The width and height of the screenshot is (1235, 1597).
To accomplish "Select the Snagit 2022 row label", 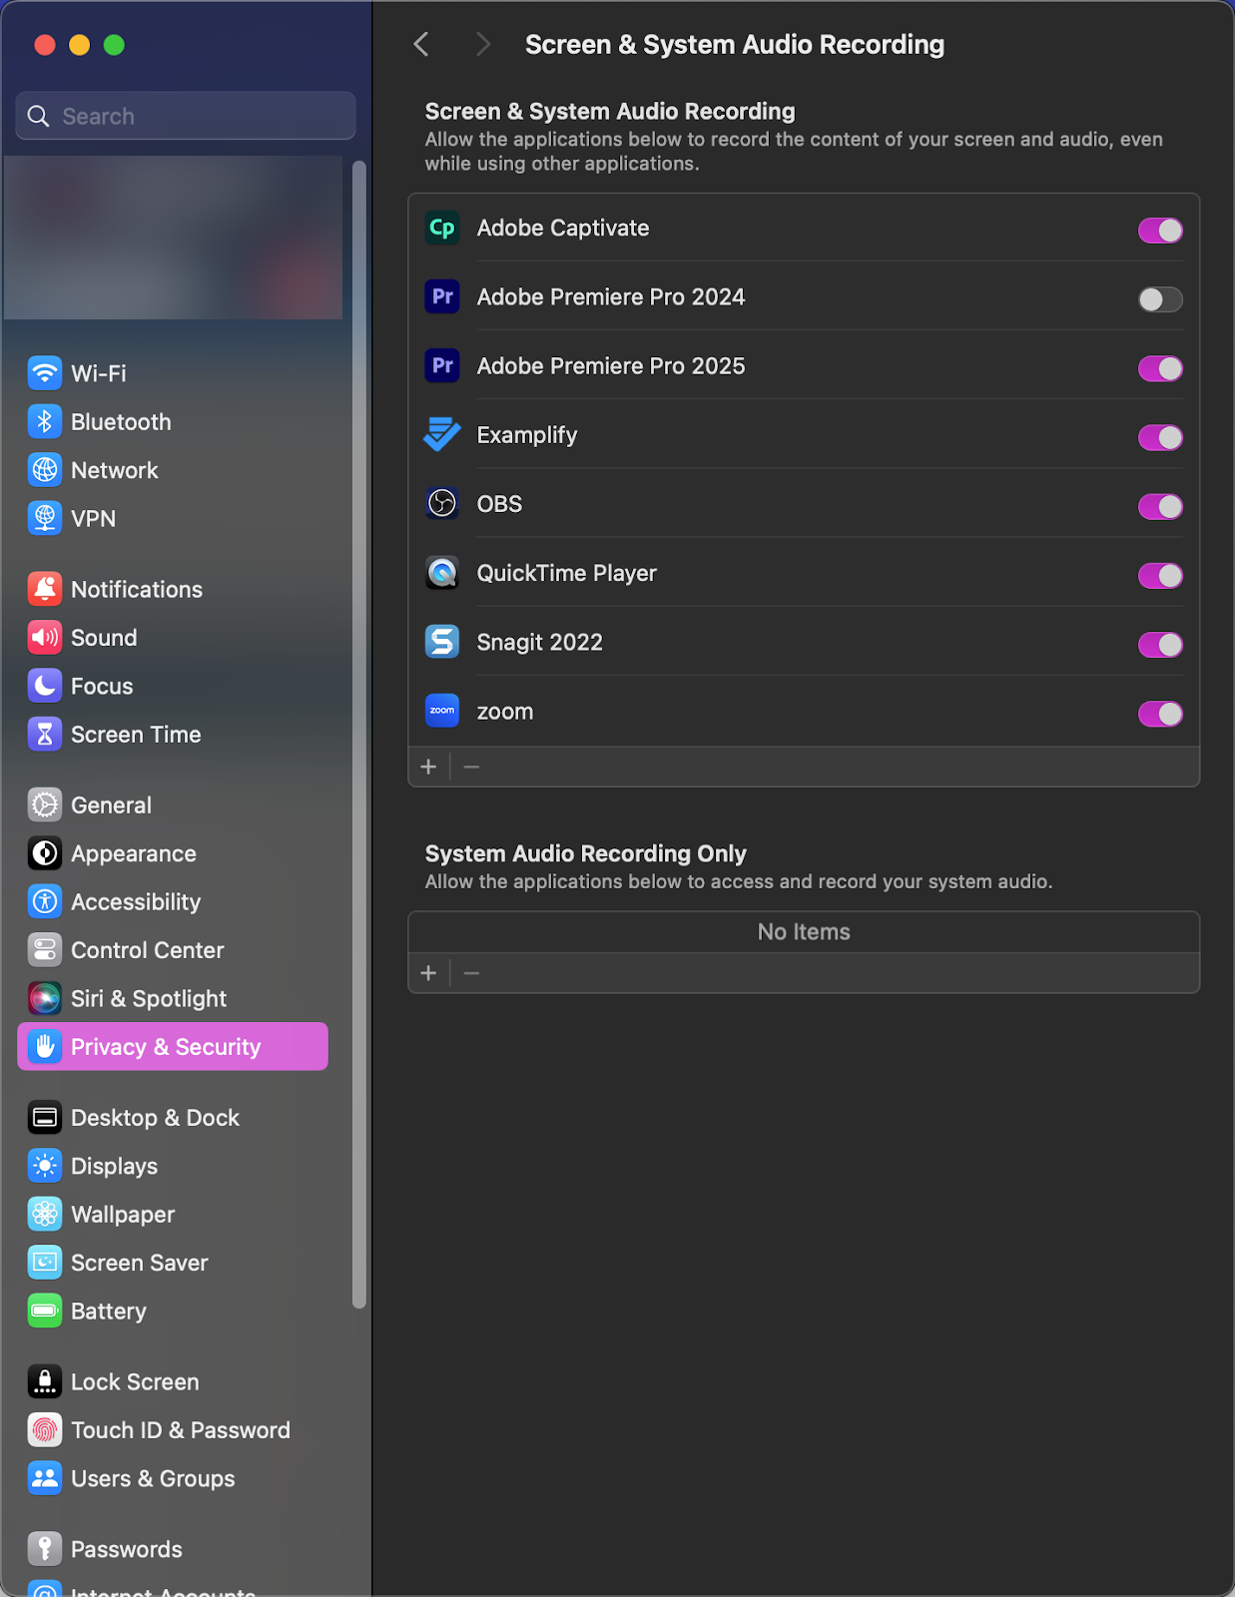I will (540, 642).
